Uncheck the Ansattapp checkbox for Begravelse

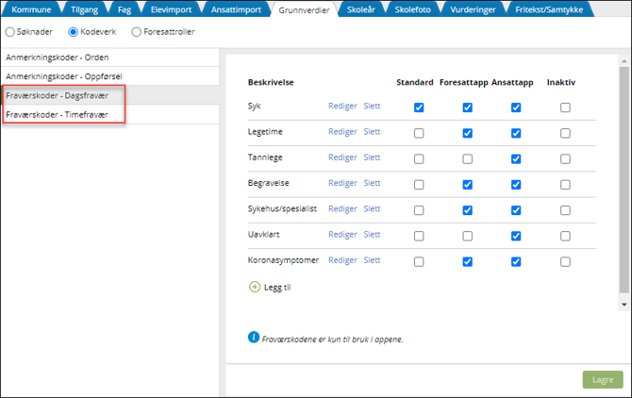click(x=516, y=184)
